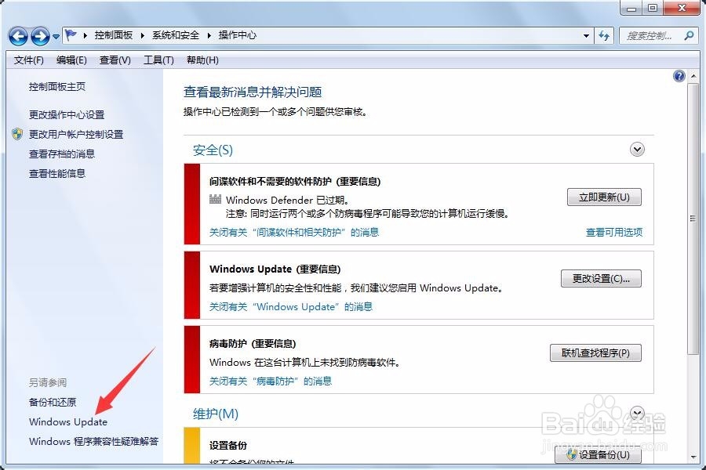Open Windows Update from the sidebar
706x470 pixels.
69,421
